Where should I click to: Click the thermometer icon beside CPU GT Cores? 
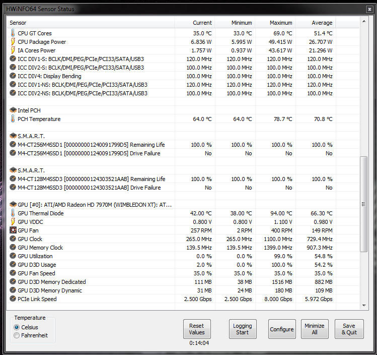point(13,33)
